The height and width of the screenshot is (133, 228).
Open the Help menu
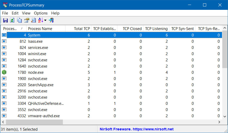click(55, 13)
